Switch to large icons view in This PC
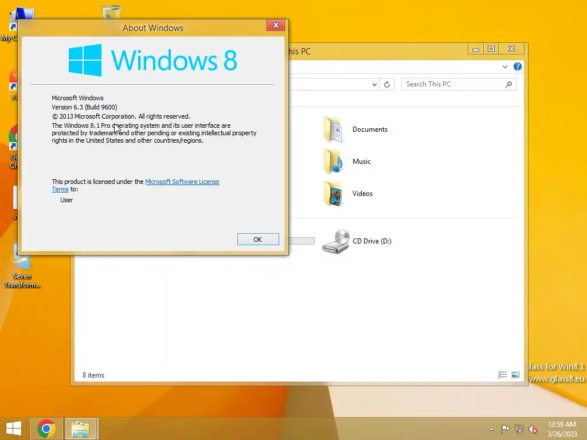This screenshot has height=440, width=587. 515,375
